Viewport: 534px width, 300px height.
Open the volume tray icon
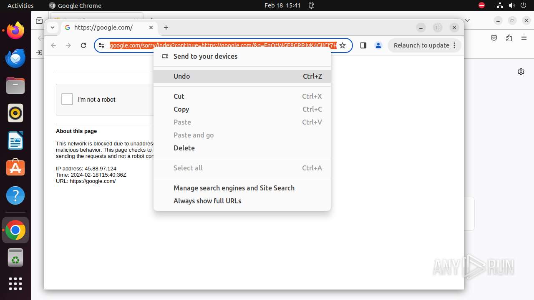pos(511,5)
